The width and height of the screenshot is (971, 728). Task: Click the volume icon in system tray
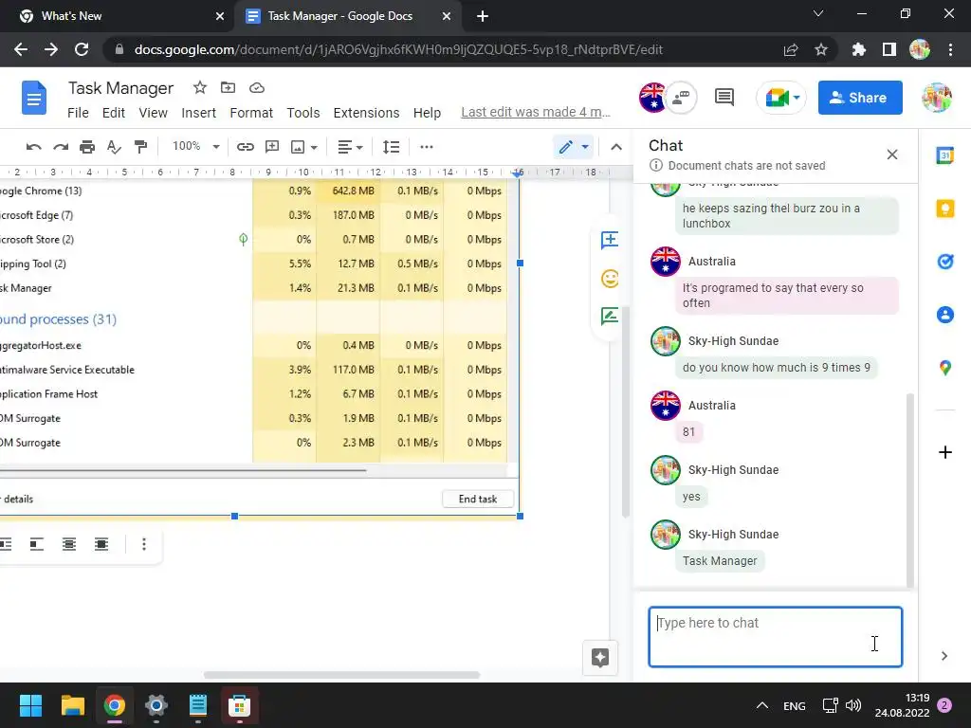(x=853, y=705)
